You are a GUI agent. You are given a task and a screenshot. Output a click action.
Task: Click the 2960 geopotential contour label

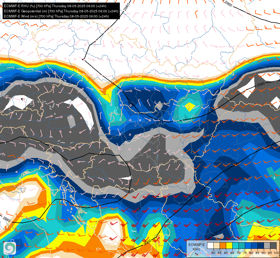(228, 3)
